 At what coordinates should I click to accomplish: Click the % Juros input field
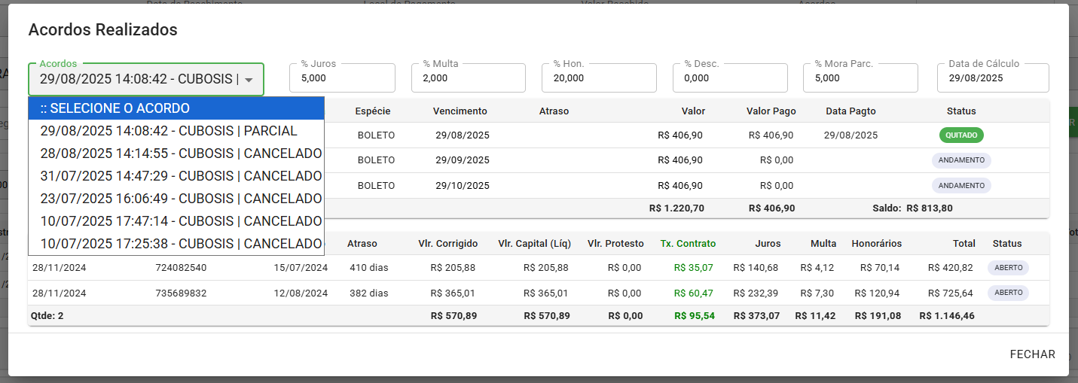click(x=342, y=78)
